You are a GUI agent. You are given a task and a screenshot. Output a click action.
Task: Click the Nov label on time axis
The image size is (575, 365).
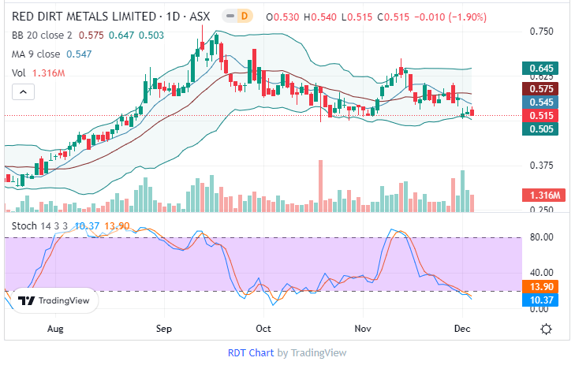(362, 327)
